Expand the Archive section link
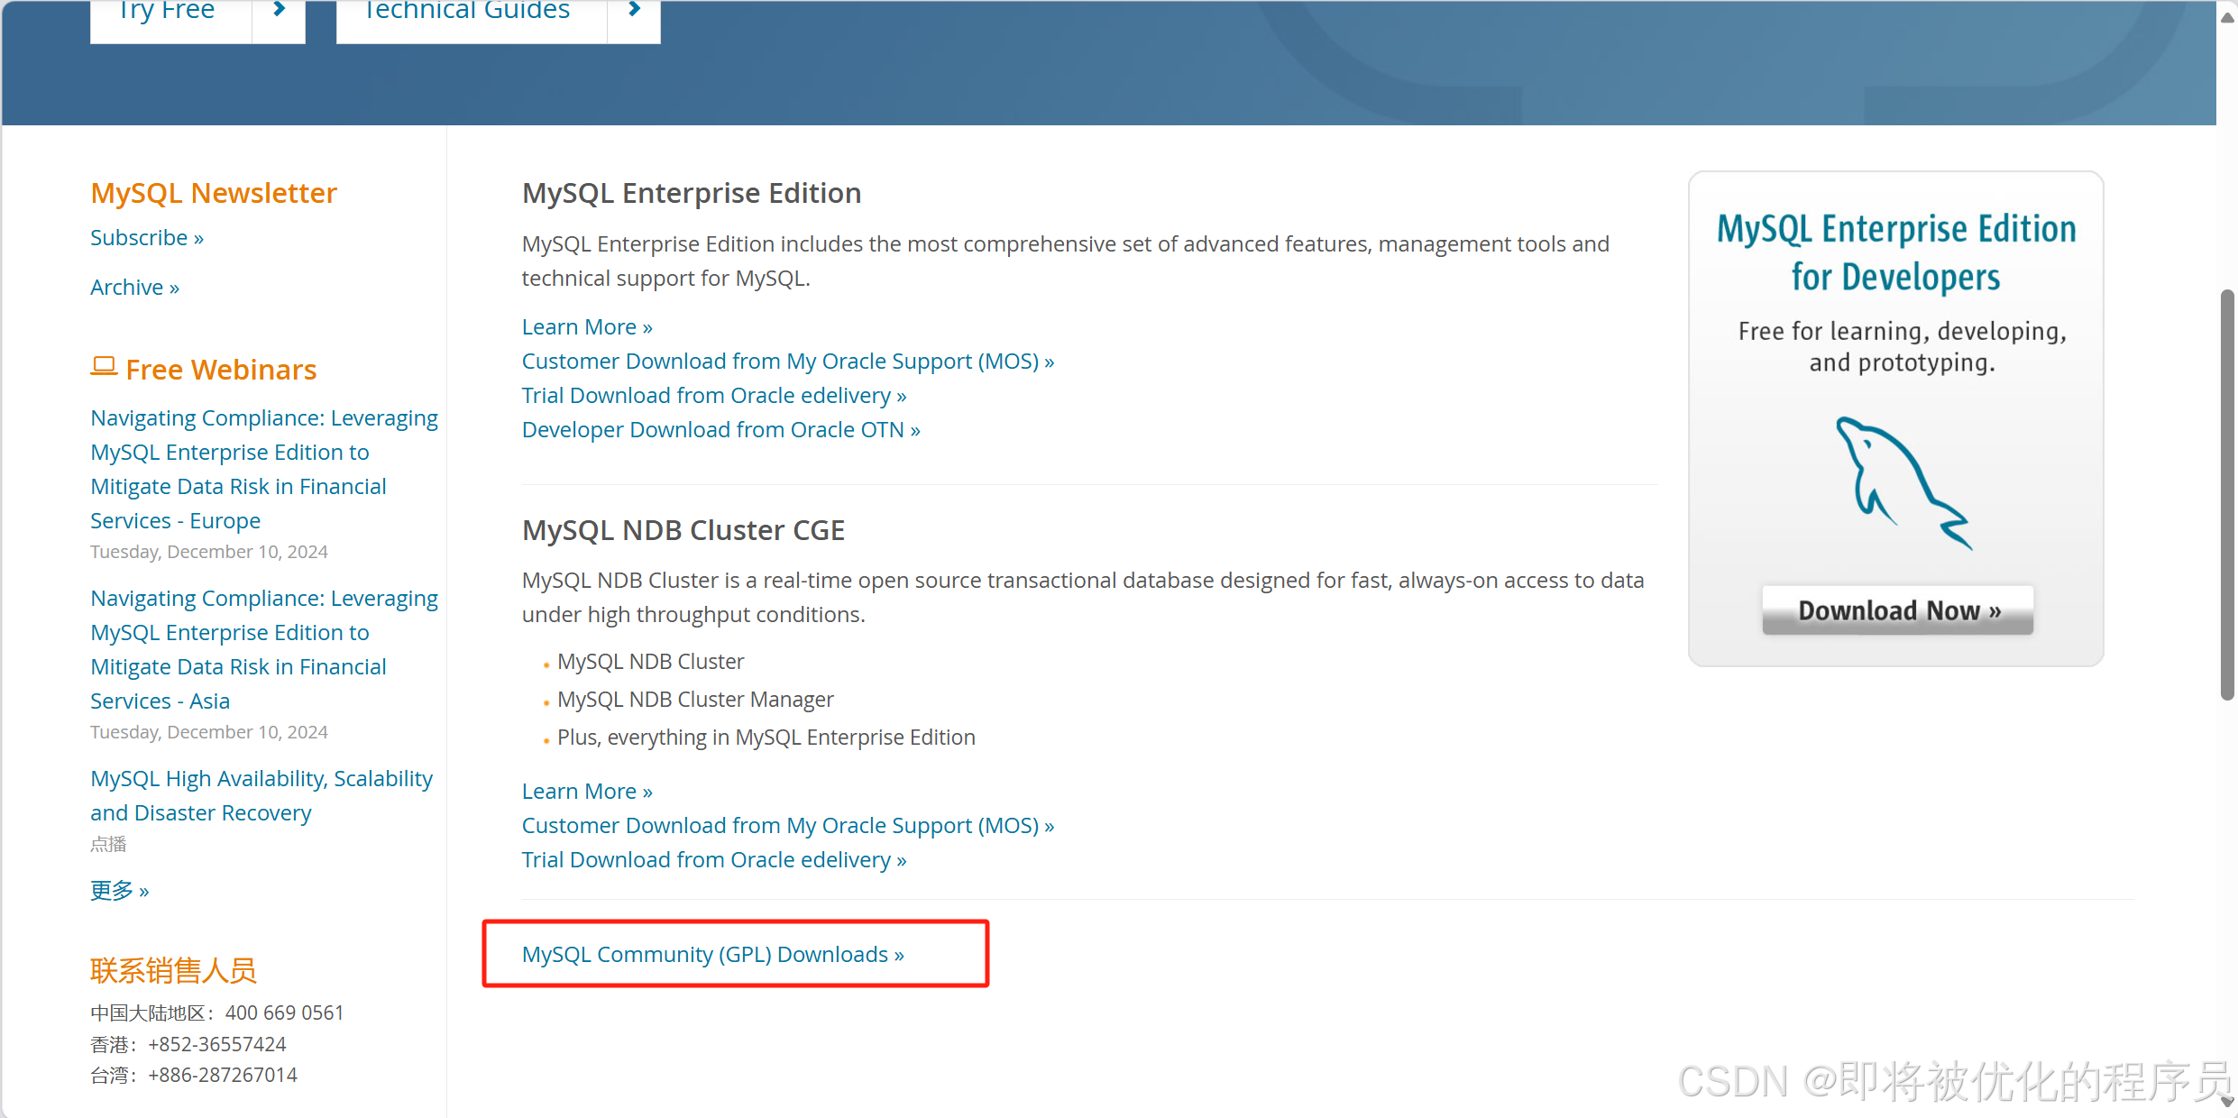This screenshot has width=2238, height=1118. pos(134,287)
